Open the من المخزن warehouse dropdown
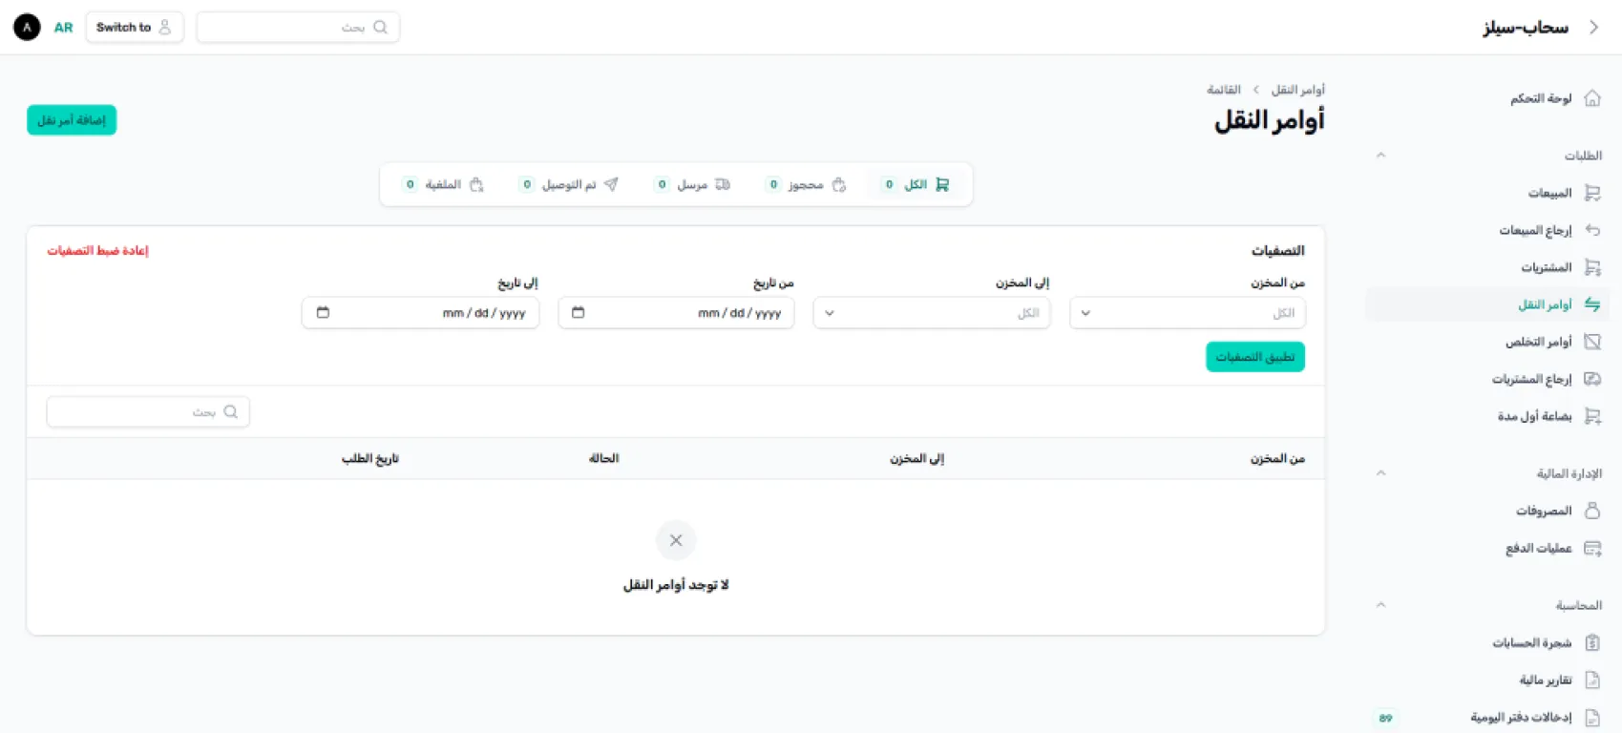Image resolution: width=1622 pixels, height=733 pixels. [x=1188, y=313]
